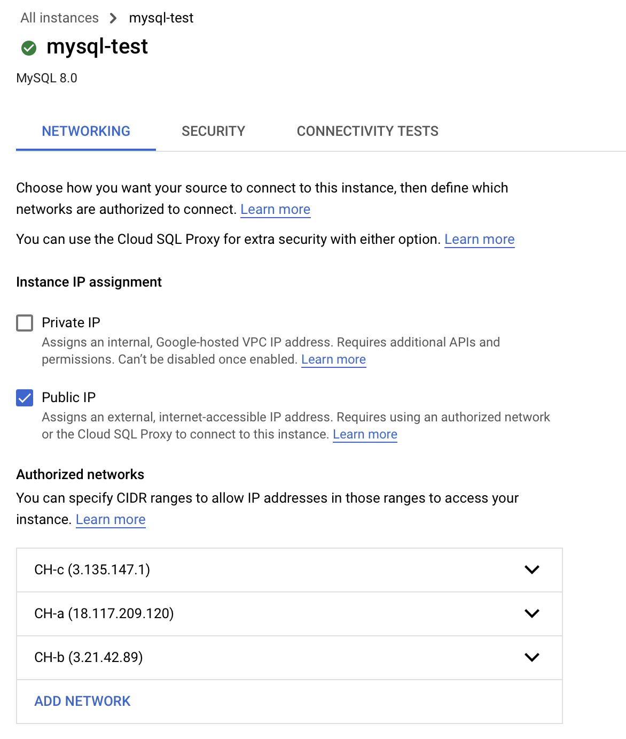Image resolution: width=626 pixels, height=739 pixels.
Task: Disable the Public IP checkbox
Action: [x=24, y=398]
